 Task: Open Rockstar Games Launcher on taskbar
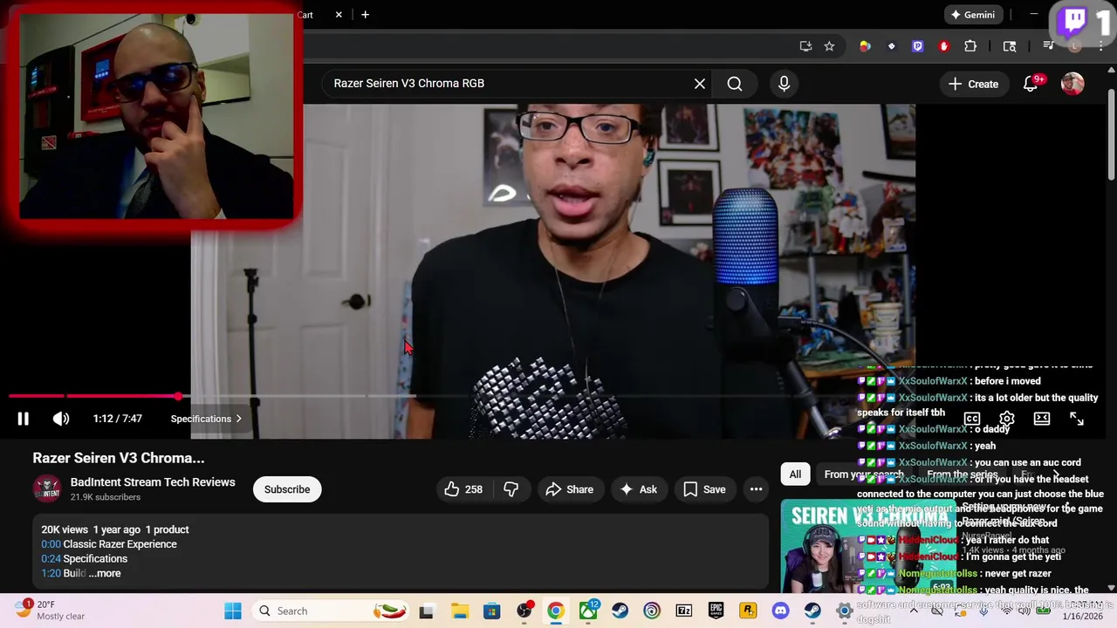click(x=748, y=611)
